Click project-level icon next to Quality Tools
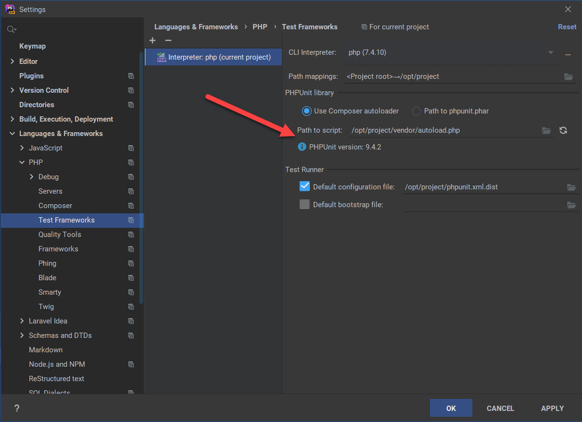The image size is (582, 422). pos(131,235)
